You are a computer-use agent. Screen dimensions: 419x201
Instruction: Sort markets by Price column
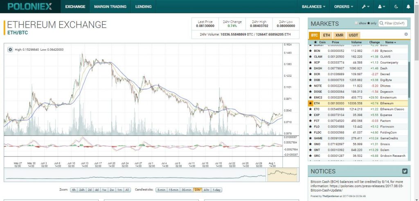pyautogui.click(x=335, y=42)
